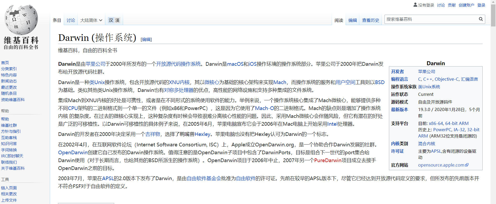This screenshot has height=204, width=496.
Task: Open the 阅读 view tab
Action: [x=339, y=20]
